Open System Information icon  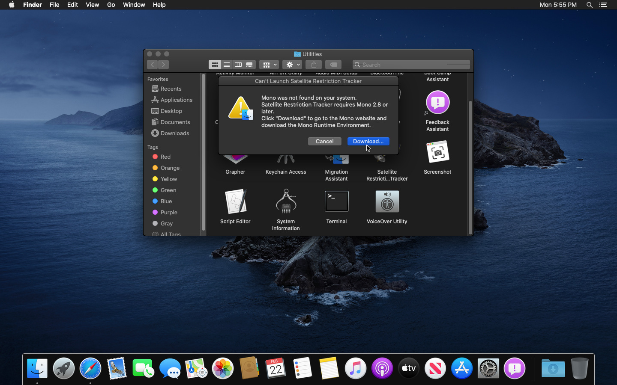point(286,201)
